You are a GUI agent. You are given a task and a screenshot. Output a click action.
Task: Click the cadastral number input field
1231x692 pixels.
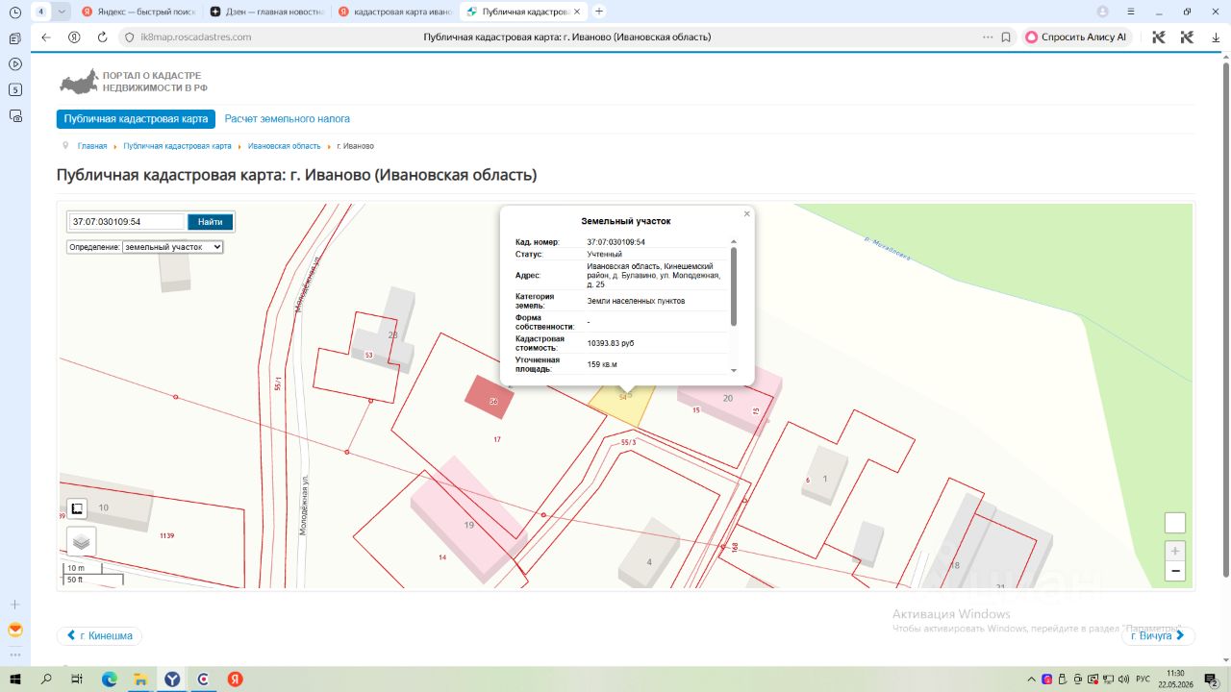coord(126,222)
